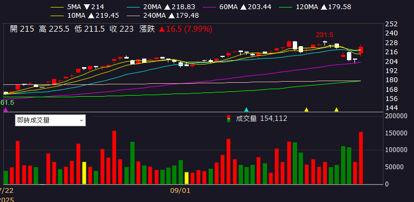Click the tallest rightmost red volume bar
The width and height of the screenshot is (414, 202).
(361, 158)
